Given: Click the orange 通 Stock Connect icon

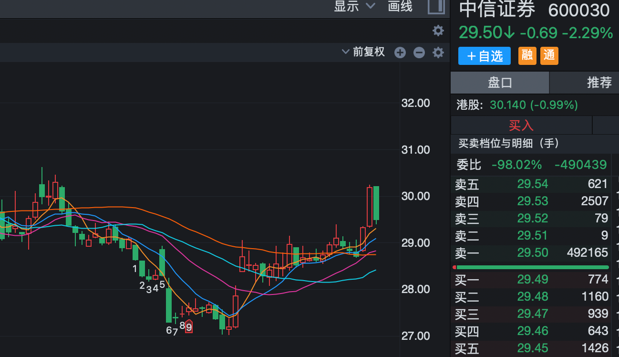Looking at the screenshot, I should (549, 56).
